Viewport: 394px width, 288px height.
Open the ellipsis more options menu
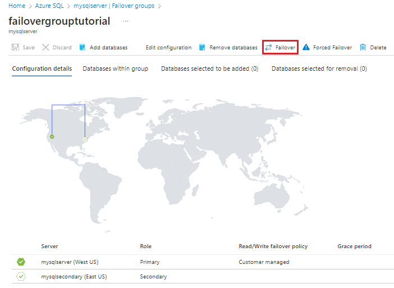click(x=125, y=21)
